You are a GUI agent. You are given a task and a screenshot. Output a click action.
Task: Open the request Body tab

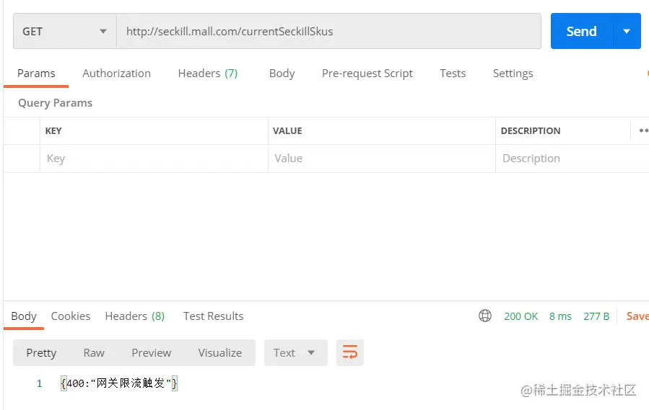(x=282, y=73)
